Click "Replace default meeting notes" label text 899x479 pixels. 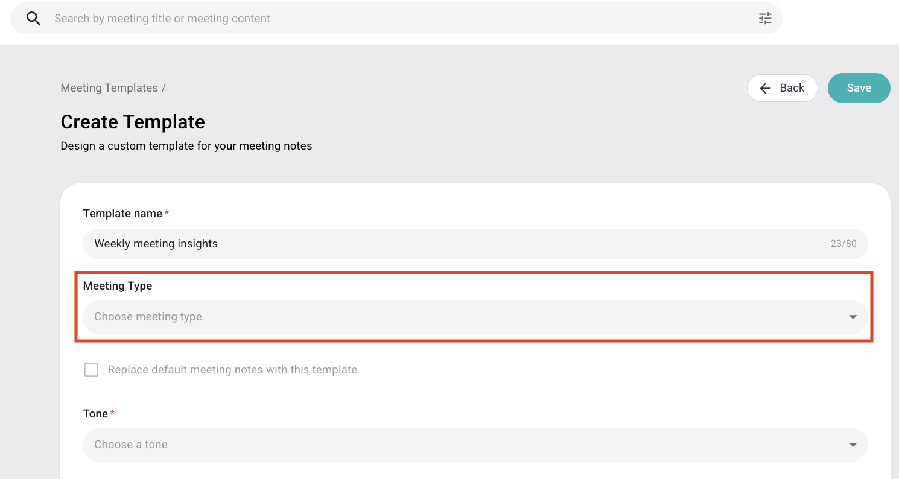pyautogui.click(x=232, y=370)
